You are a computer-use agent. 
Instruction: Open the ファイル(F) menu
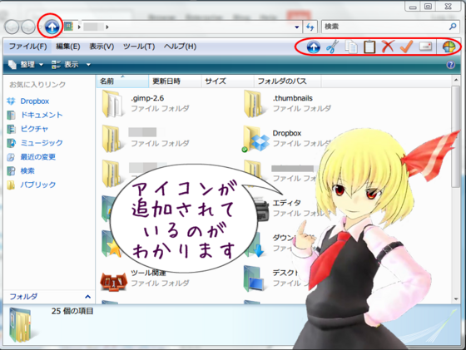coord(28,47)
